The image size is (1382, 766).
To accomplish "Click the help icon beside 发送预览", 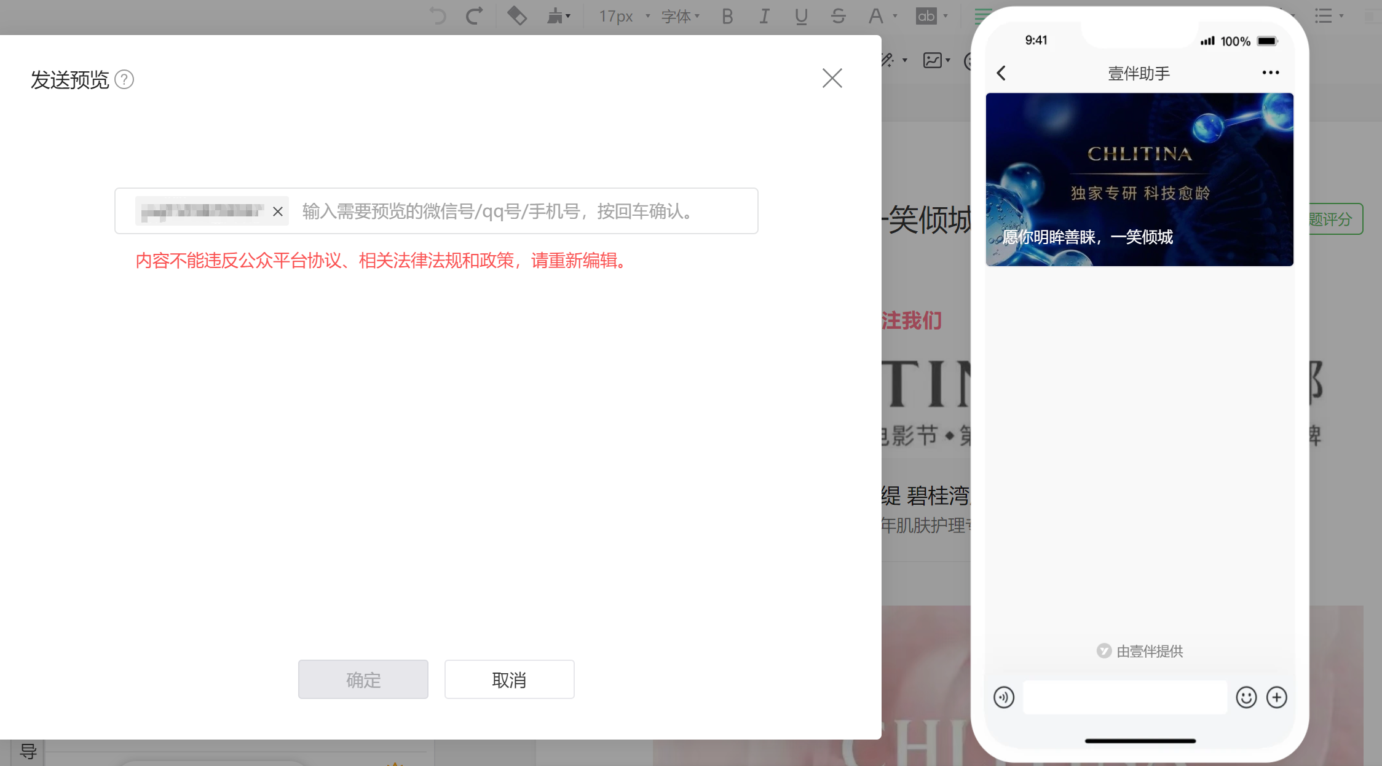I will pyautogui.click(x=124, y=80).
